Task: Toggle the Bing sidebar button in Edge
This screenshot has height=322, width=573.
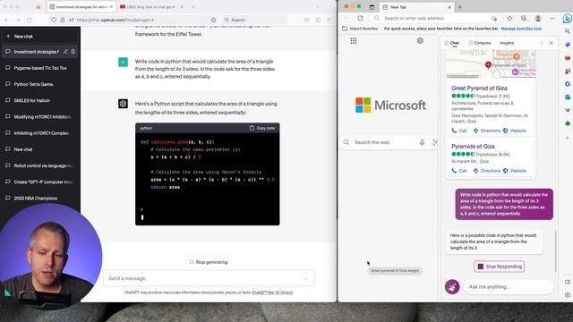Action: coord(567,18)
